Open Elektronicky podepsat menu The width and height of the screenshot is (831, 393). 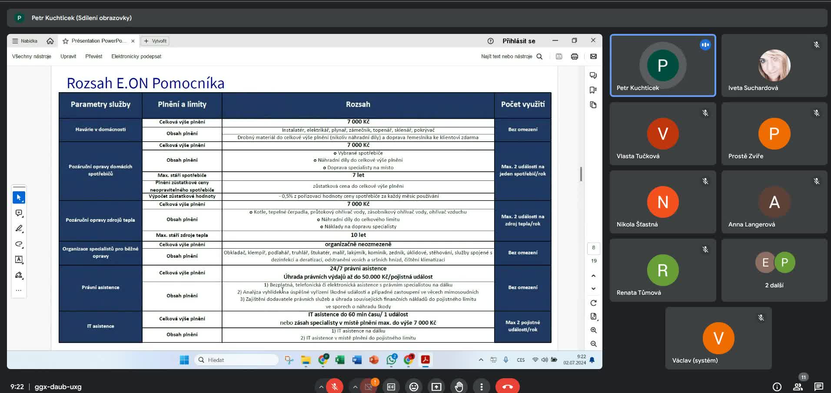136,57
